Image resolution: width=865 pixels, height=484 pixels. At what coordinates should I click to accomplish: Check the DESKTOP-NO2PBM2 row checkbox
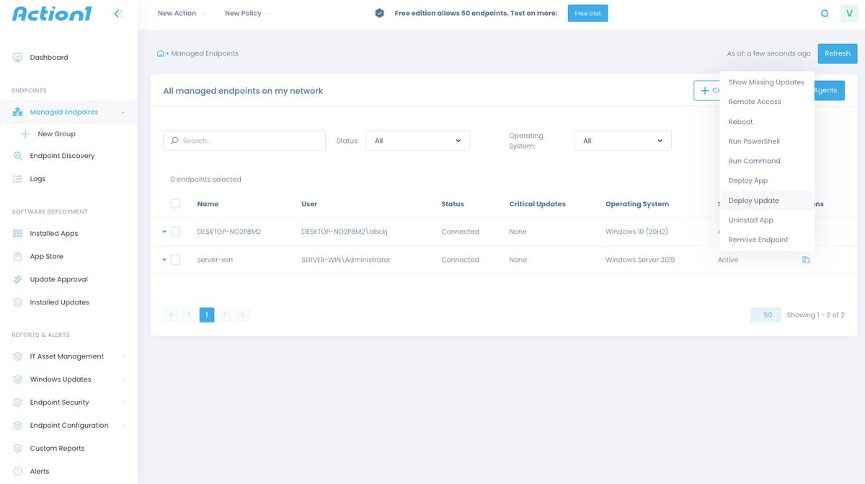point(175,232)
